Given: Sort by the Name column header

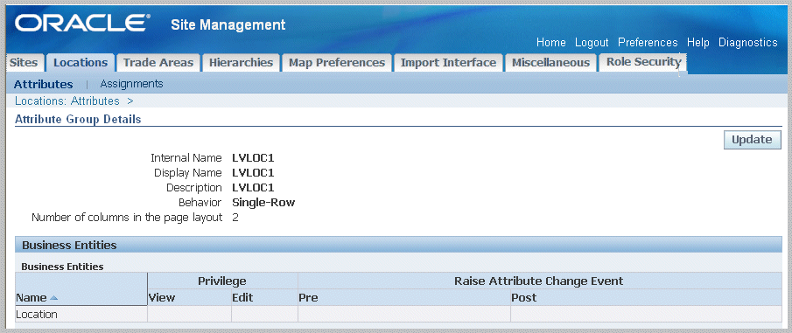Looking at the screenshot, I should (32, 298).
